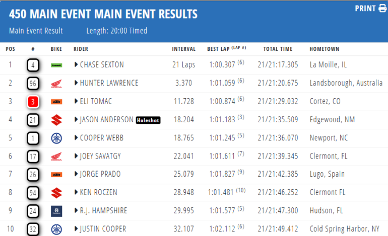Expand Chase Sexton's rider row arrow
Viewport: 388px width, 236px height.
[x=76, y=64]
